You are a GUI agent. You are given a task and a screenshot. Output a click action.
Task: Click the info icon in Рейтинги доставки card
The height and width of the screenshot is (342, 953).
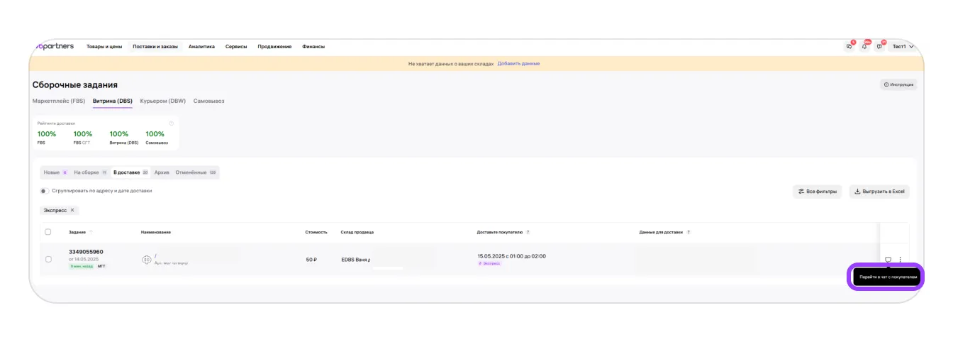point(171,123)
